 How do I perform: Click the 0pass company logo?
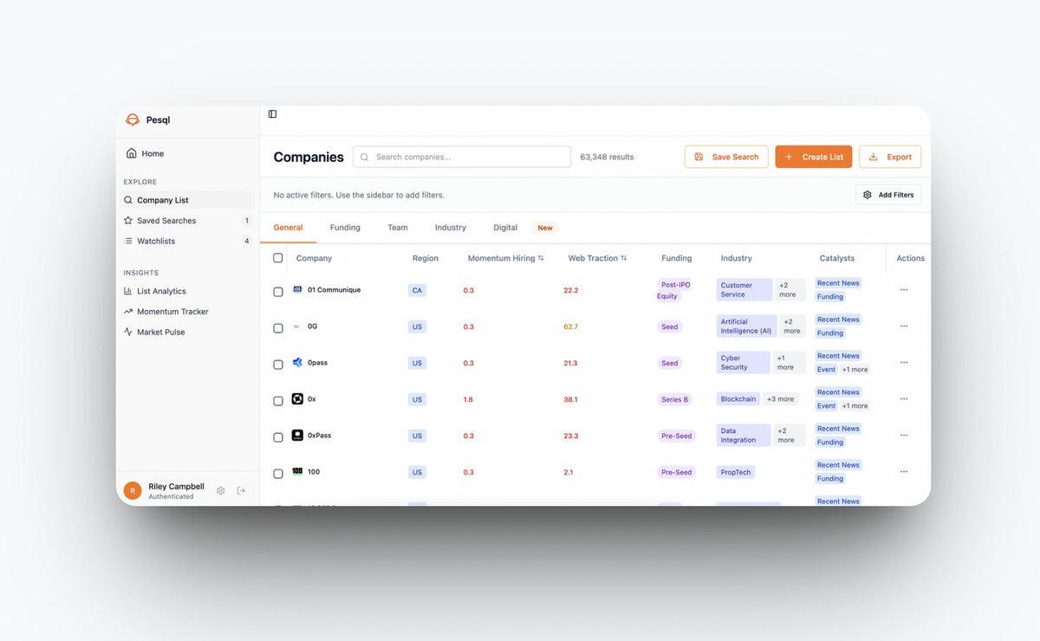click(297, 362)
